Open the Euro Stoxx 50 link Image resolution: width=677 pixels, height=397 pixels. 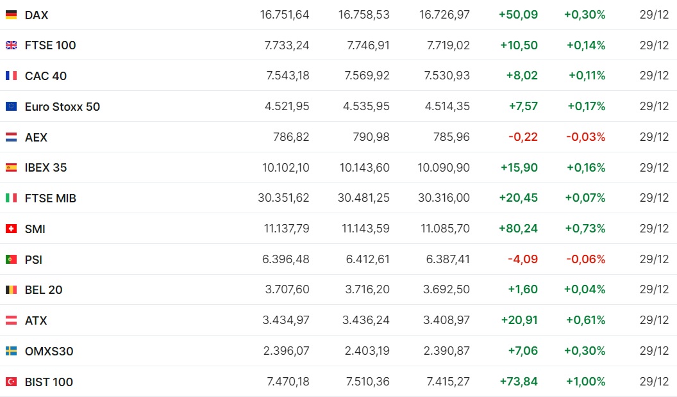[x=62, y=106]
